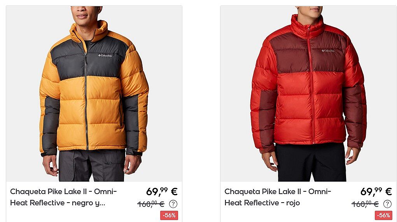Click the Columbia logo on the red jacket
Image resolution: width=397 pixels, height=222 pixels.
tap(328, 51)
